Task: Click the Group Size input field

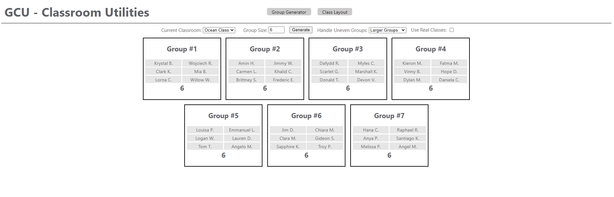Action: point(276,30)
